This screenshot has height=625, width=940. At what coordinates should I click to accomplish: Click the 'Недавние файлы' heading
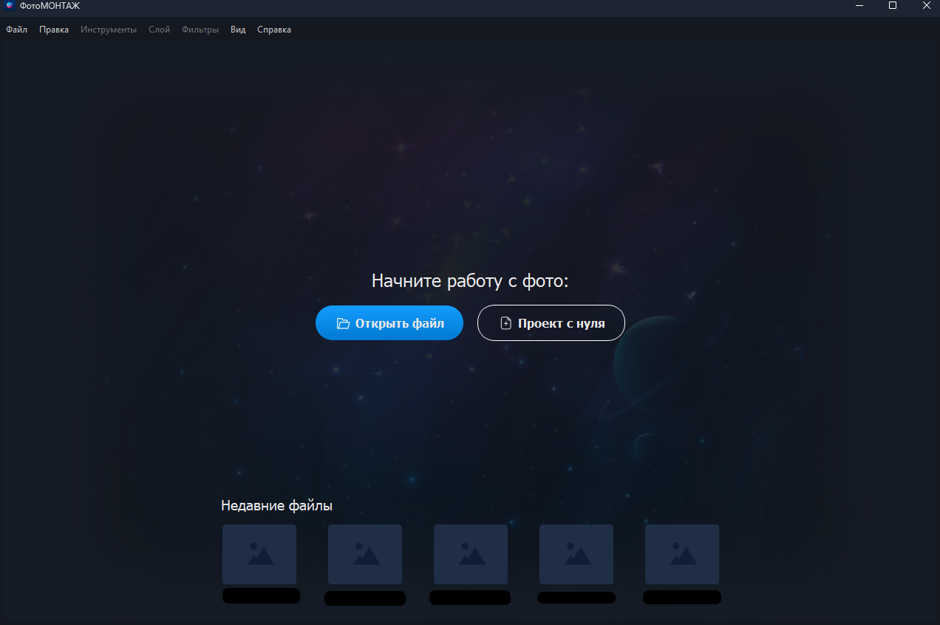[x=276, y=506]
